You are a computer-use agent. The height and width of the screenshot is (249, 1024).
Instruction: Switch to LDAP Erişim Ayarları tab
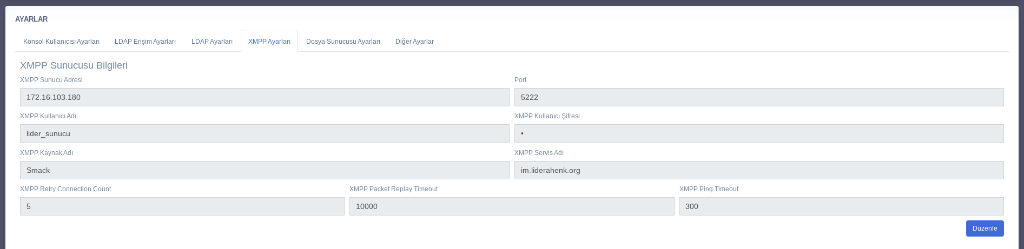145,42
